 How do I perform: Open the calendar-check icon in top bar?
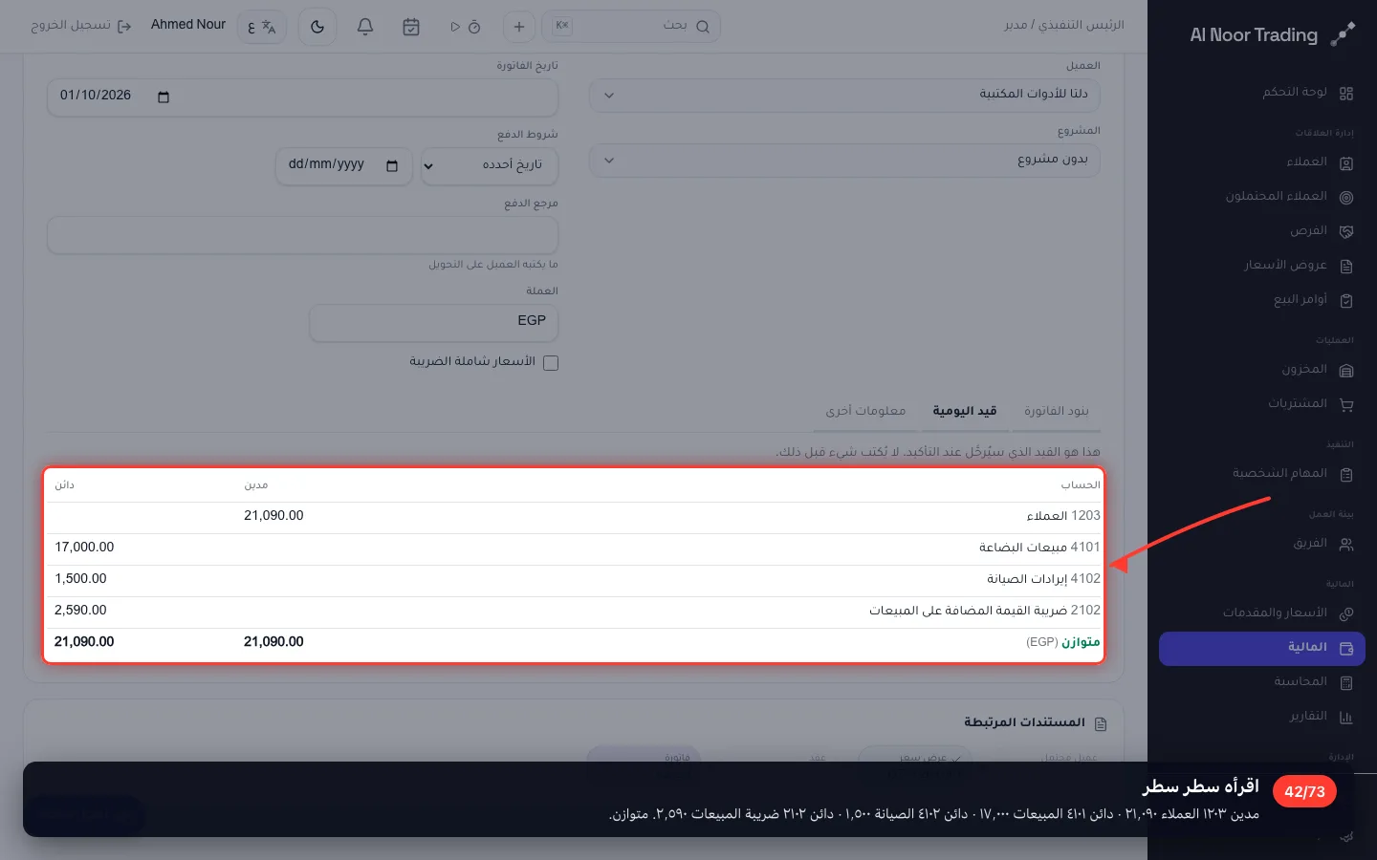pyautogui.click(x=411, y=27)
